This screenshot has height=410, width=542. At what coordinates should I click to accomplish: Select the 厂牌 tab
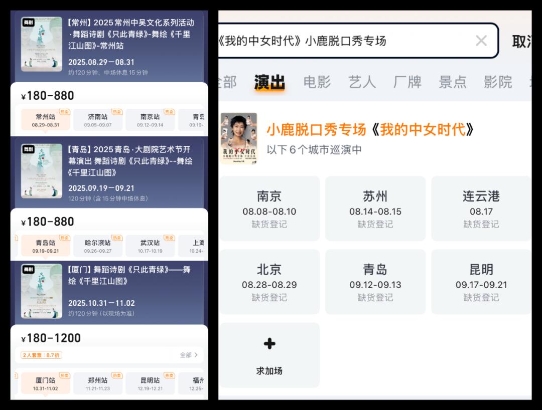407,82
